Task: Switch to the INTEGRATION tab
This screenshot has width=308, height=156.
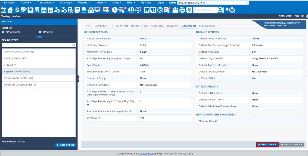Action: click(x=120, y=26)
